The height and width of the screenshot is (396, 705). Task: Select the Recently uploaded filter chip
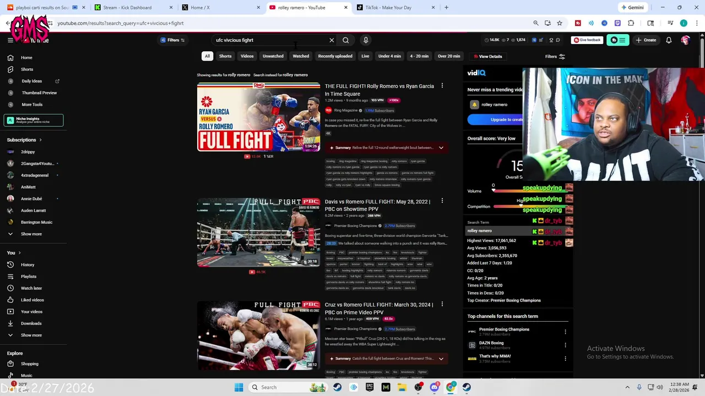pyautogui.click(x=335, y=56)
